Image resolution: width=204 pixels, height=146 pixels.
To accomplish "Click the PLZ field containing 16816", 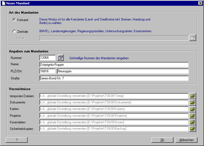I will pos(48,71).
